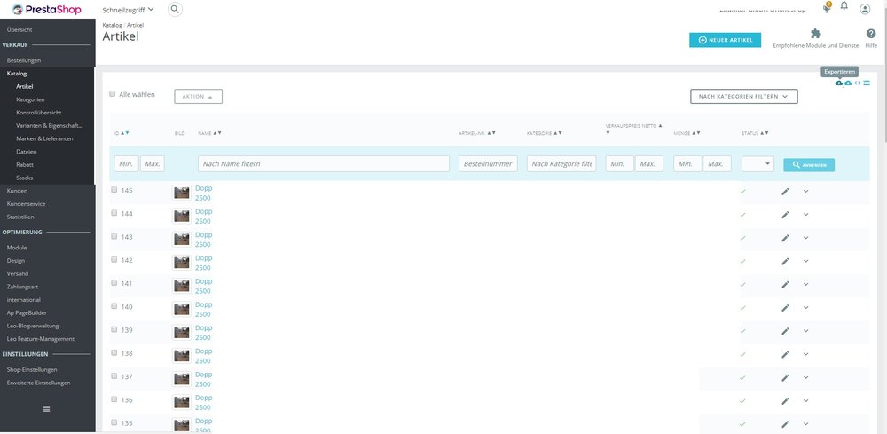Sort Menge column ascending arrow
887x434 pixels.
(x=695, y=133)
